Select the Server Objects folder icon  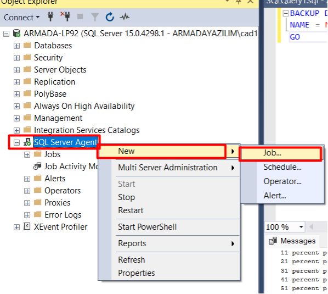tap(27, 69)
